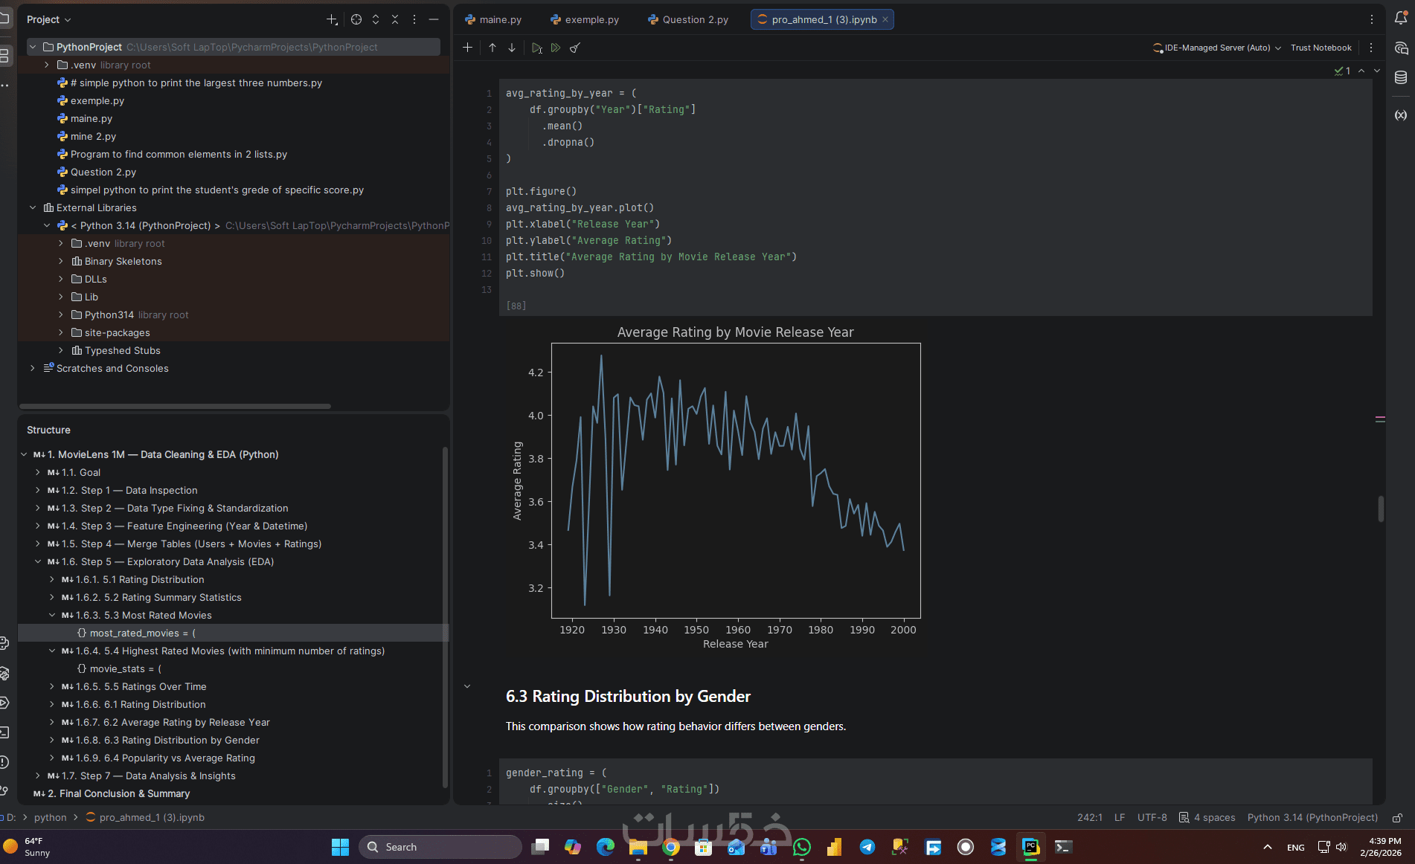Image resolution: width=1415 pixels, height=864 pixels.
Task: Open the Database tool window
Action: pos(1401,77)
